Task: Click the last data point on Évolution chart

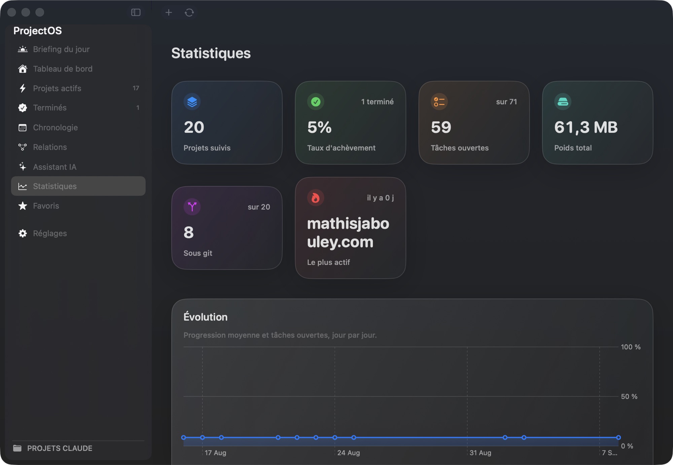Action: 618,437
